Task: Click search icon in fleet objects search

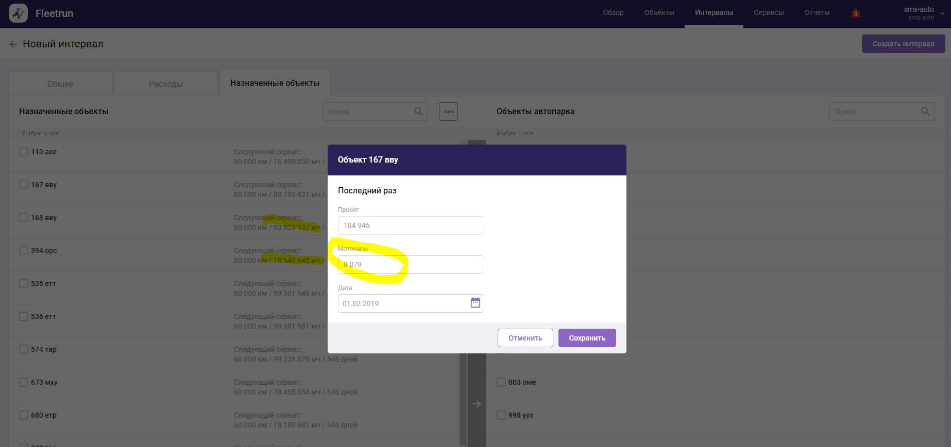Action: click(x=925, y=112)
